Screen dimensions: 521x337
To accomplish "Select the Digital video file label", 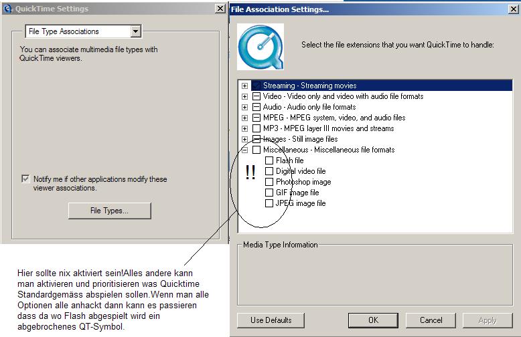I will tap(301, 171).
